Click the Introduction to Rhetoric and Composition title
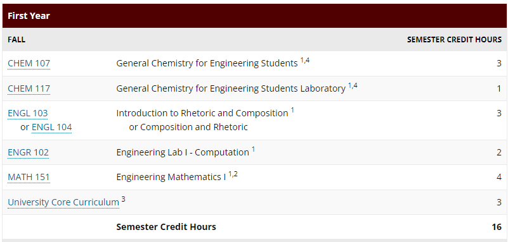Screen dimensions: 515x242 tap(202, 113)
